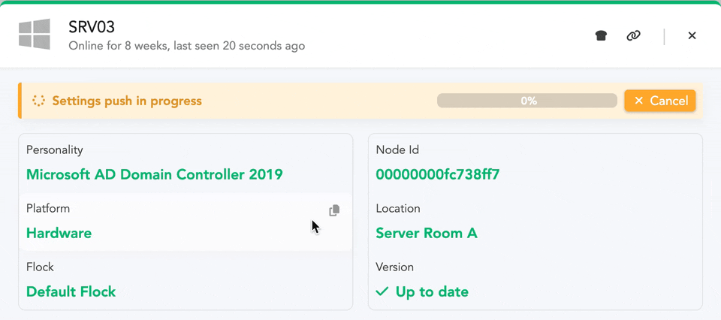Screen dimensions: 721x320
Task: Click the 0% settings push progress bar
Action: pos(528,101)
